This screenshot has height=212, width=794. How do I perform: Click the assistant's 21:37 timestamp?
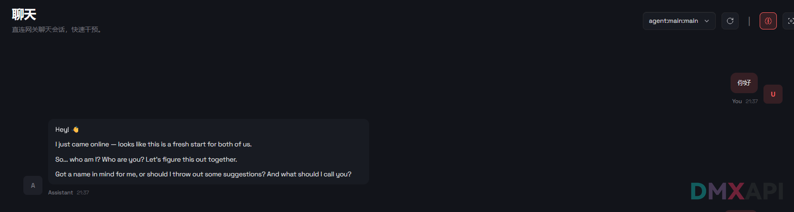coord(83,193)
